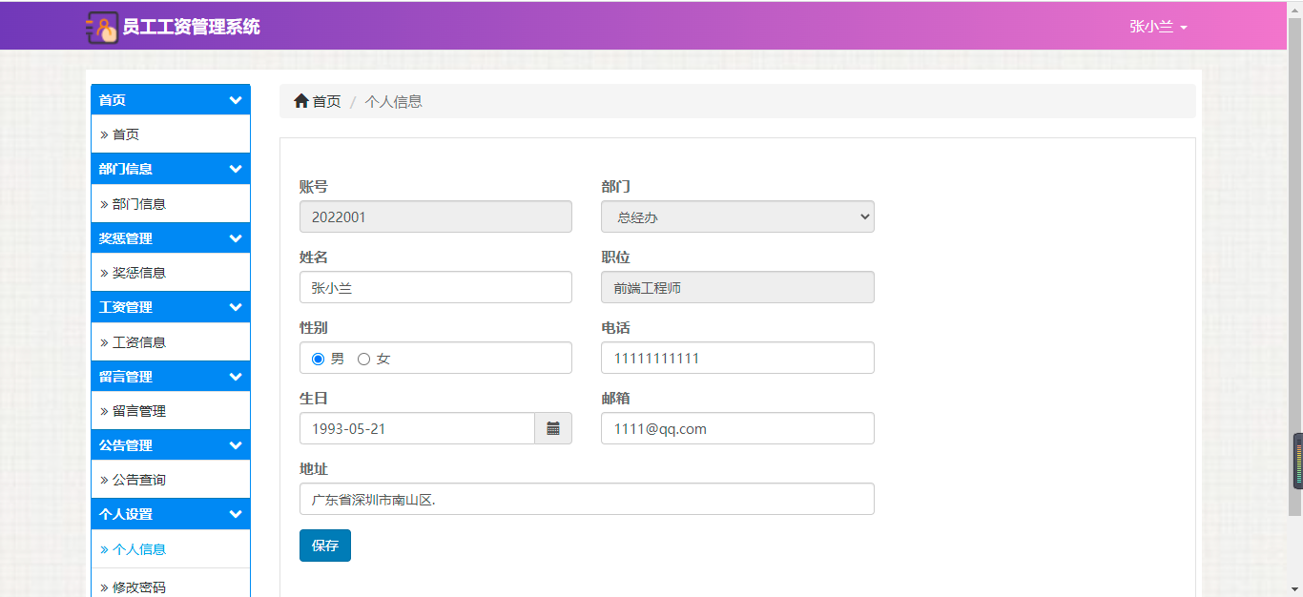Select the 女 gender radio button
Screen dimensions: 1303x597
tap(363, 359)
